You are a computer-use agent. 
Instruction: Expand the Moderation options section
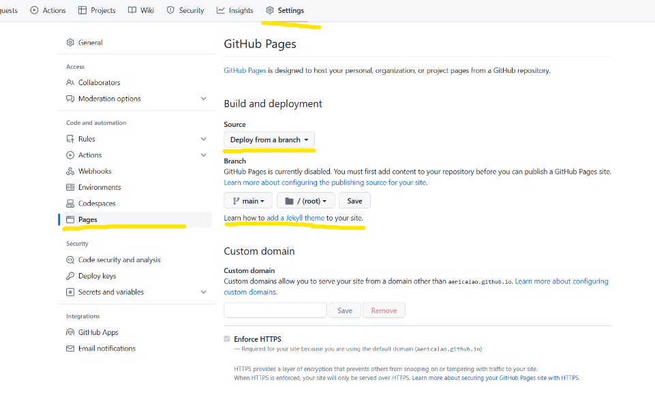(203, 99)
